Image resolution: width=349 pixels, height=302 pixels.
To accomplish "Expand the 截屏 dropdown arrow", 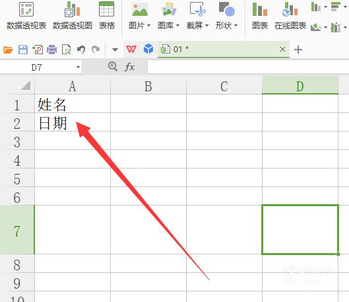I will 206,25.
